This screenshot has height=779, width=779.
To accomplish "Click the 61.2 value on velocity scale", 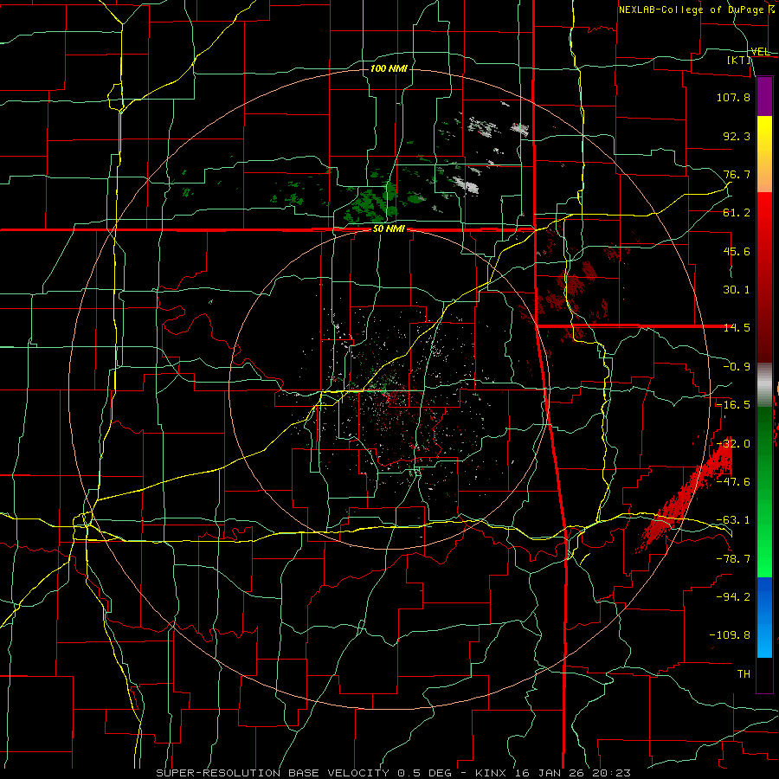I will click(x=737, y=213).
